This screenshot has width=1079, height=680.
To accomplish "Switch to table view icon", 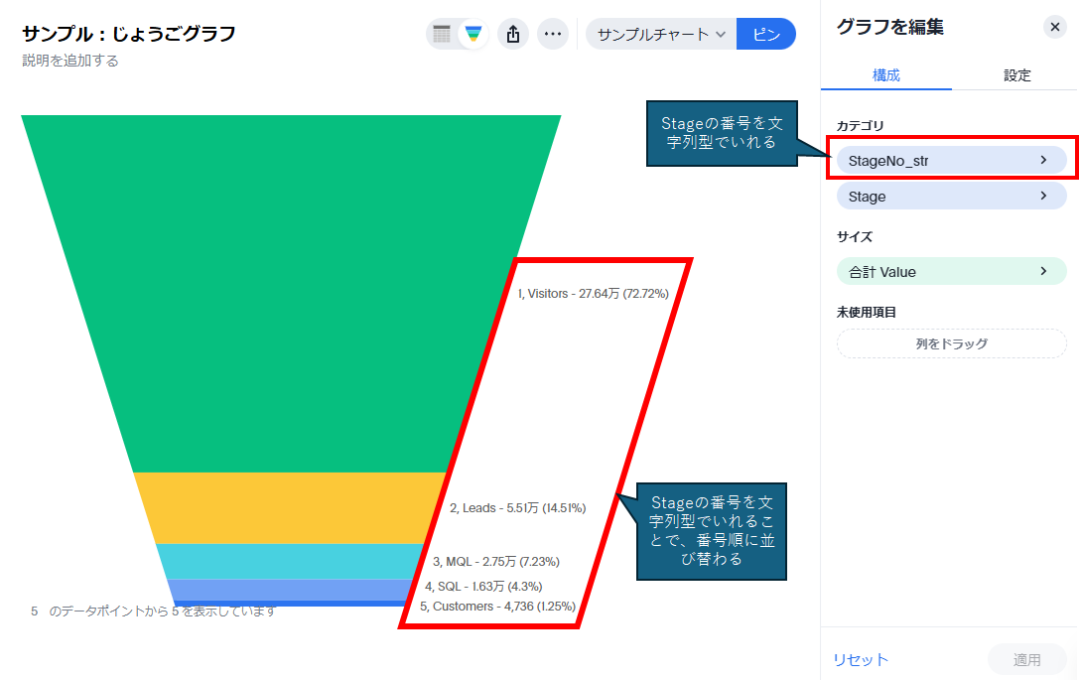I will coord(443,34).
